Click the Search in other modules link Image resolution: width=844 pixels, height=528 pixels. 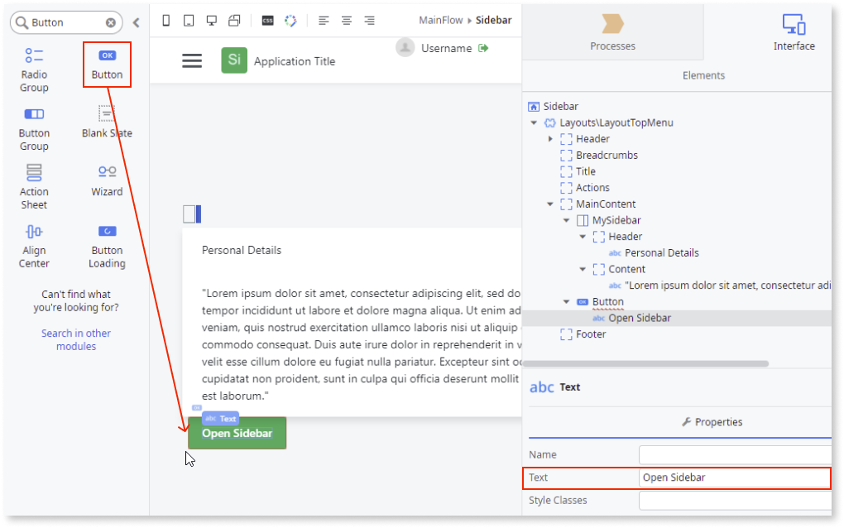[x=75, y=339]
